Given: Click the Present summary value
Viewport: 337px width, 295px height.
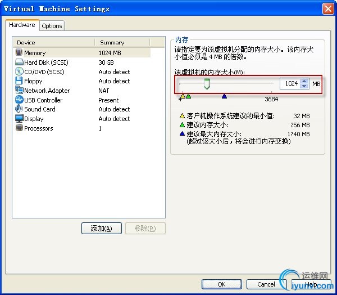Looking at the screenshot, I should pyautogui.click(x=108, y=100).
